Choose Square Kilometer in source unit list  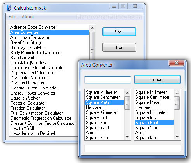click(x=104, y=112)
